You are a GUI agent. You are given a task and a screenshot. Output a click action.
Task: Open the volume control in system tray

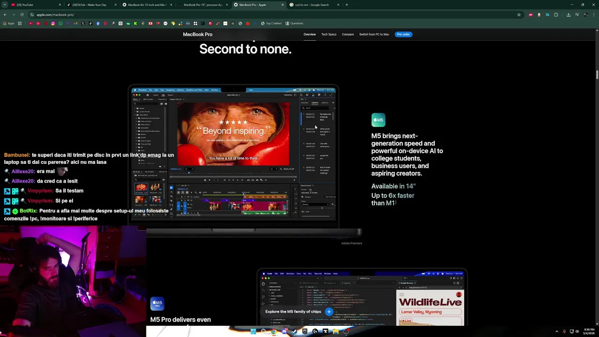(x=577, y=331)
